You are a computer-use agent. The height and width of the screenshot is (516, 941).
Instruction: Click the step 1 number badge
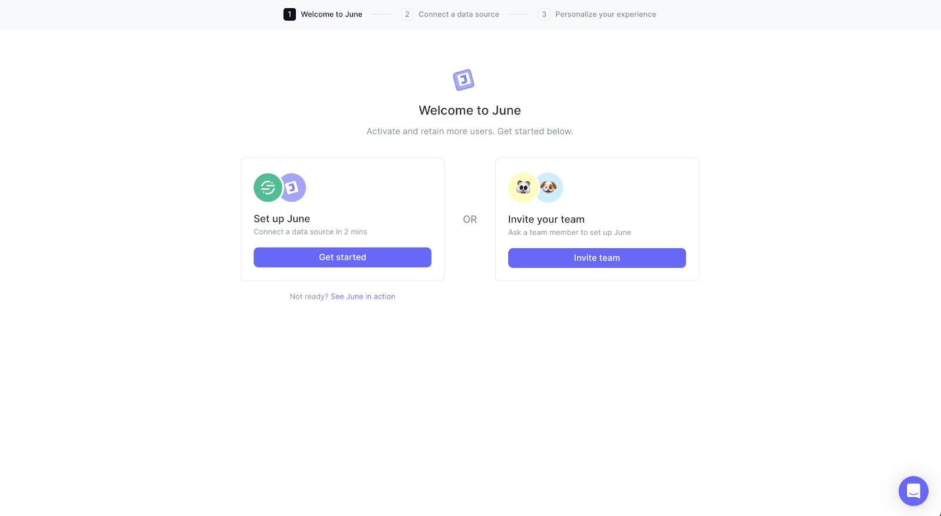289,14
